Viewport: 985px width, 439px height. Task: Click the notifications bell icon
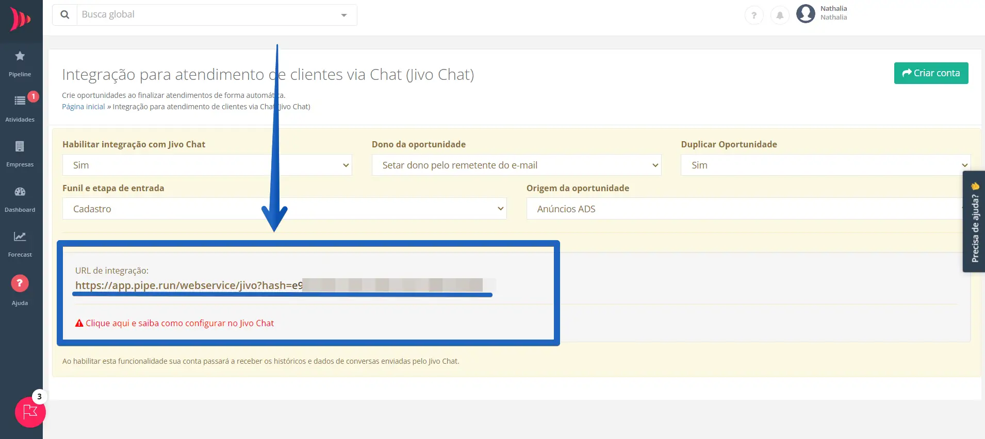[780, 15]
